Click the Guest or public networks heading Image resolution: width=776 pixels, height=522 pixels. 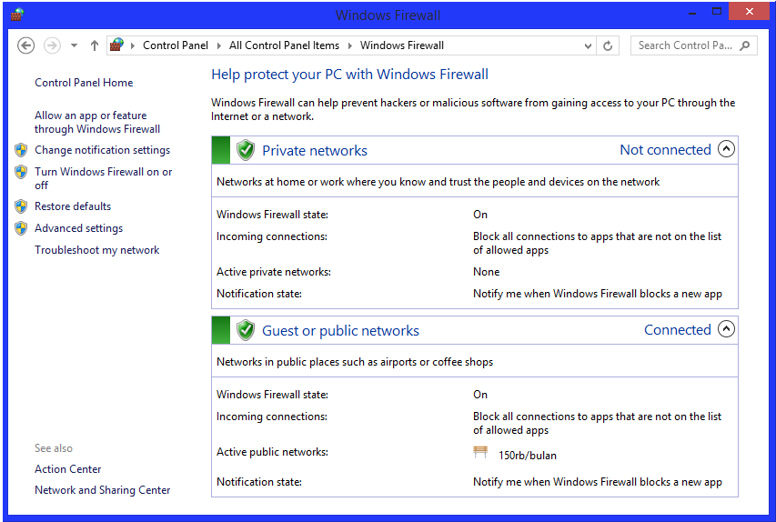tap(340, 330)
